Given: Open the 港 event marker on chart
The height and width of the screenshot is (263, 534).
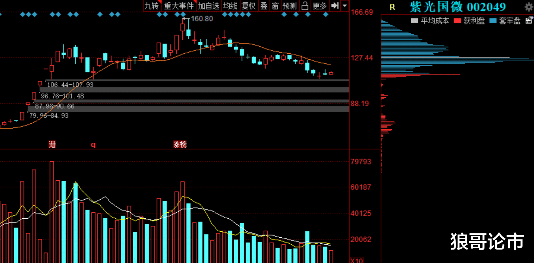Looking at the screenshot, I should [52, 144].
